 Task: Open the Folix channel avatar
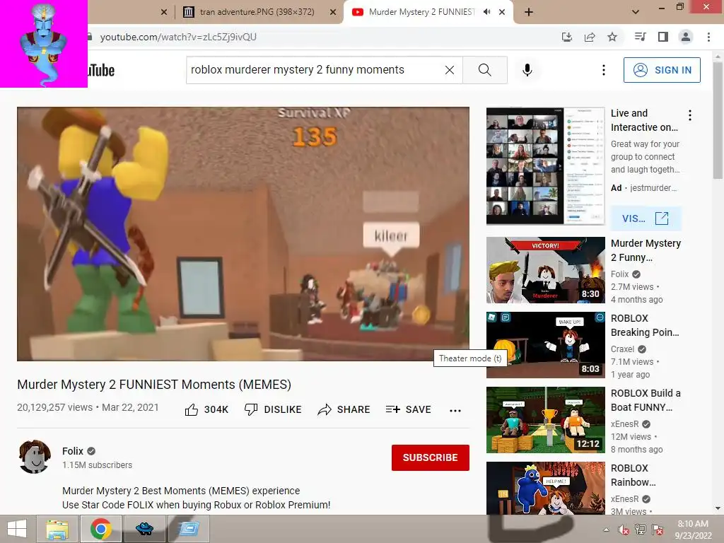[35, 457]
